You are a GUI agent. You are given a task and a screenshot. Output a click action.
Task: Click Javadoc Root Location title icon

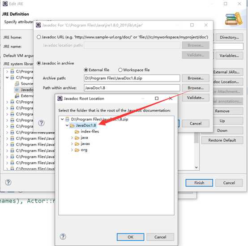click(60, 99)
